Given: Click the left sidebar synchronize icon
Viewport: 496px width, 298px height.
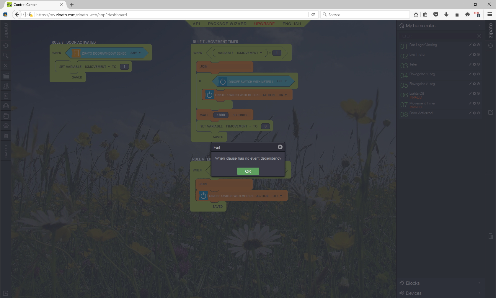Looking at the screenshot, I should 6,45.
